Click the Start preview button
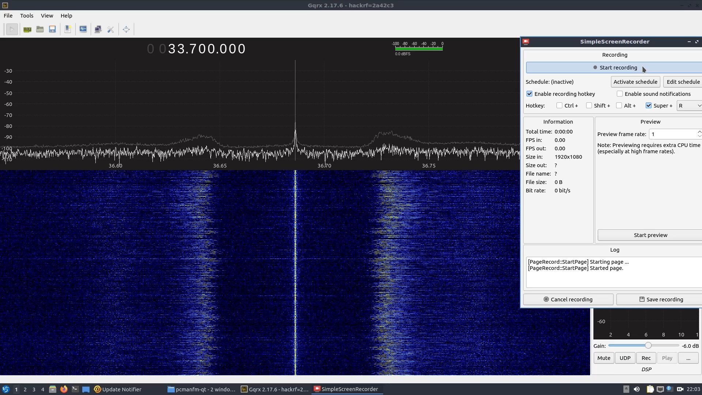The image size is (702, 395). (650, 235)
